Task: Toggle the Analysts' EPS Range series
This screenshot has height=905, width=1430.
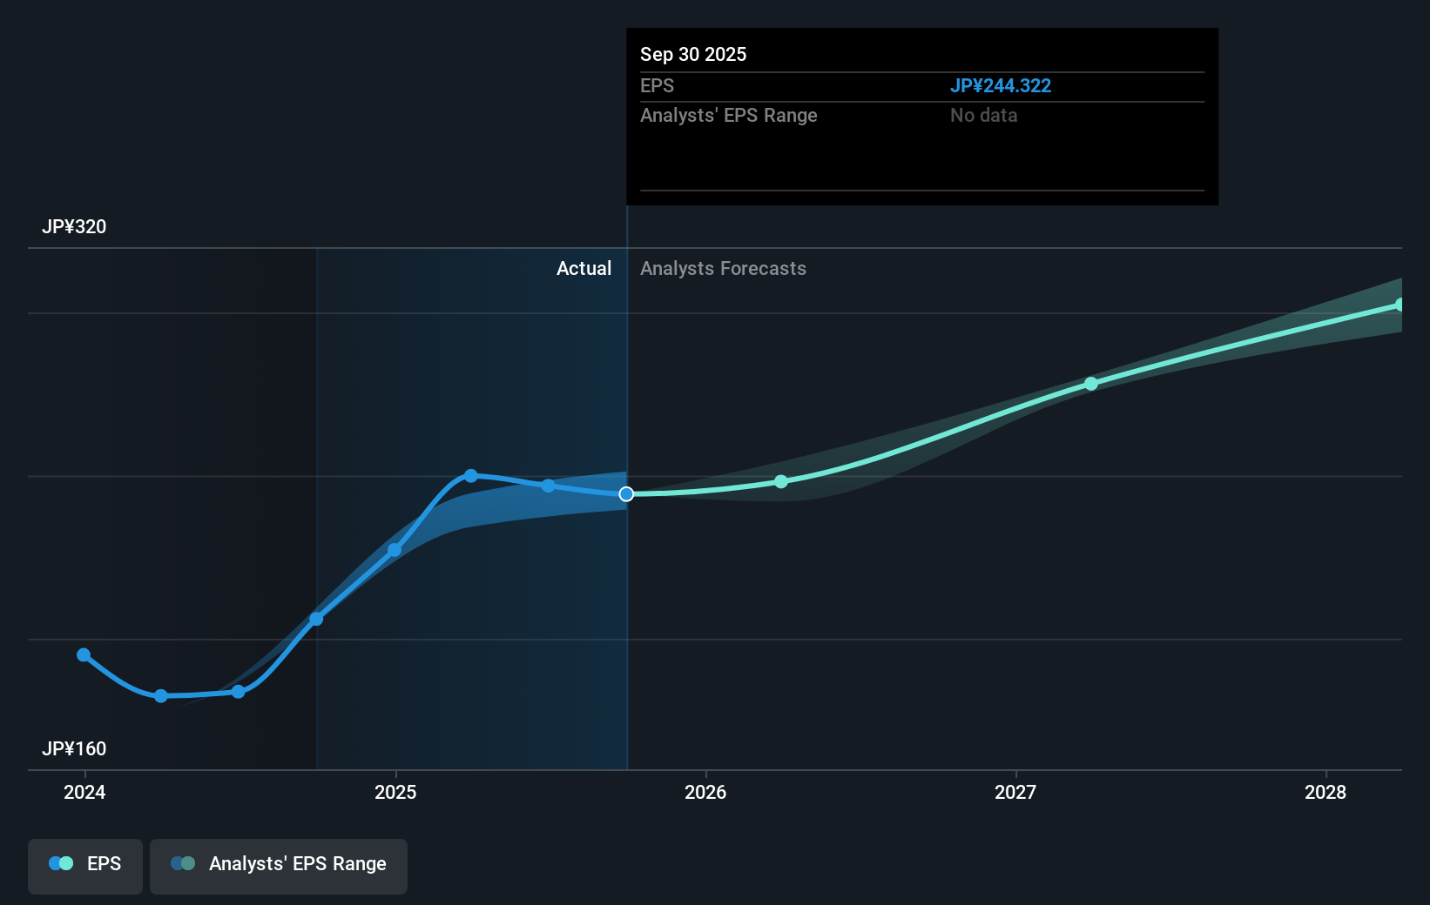Action: pyautogui.click(x=278, y=866)
